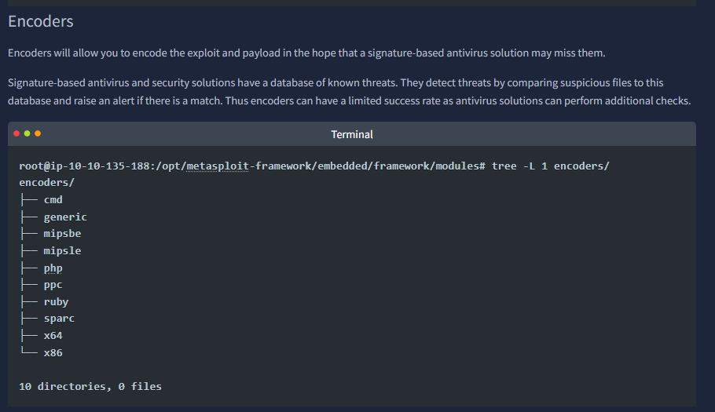Click the underlined word metasploit in the prompt path
Image resolution: width=715 pixels, height=412 pixels.
[216, 166]
